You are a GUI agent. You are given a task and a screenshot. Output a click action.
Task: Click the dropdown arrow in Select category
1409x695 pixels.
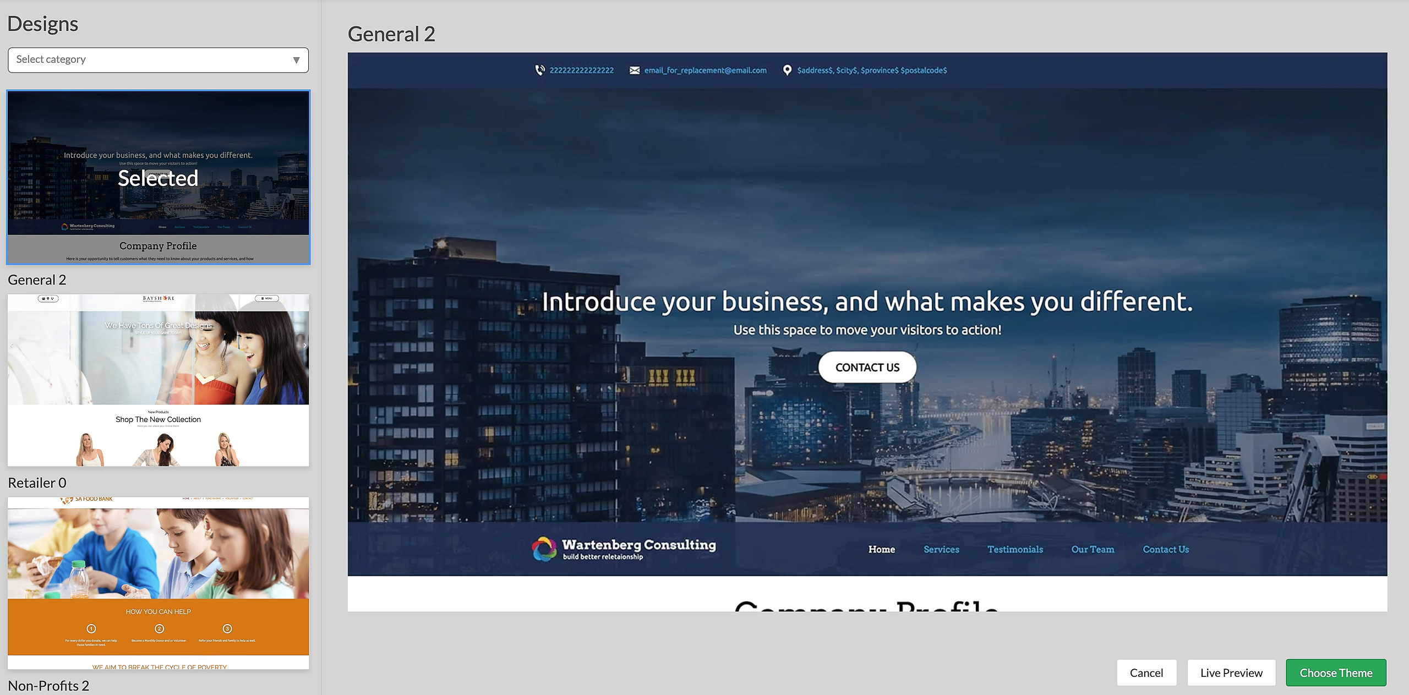click(x=296, y=60)
